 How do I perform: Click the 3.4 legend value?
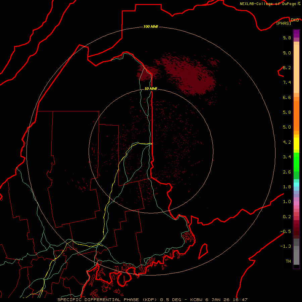pyautogui.click(x=287, y=157)
